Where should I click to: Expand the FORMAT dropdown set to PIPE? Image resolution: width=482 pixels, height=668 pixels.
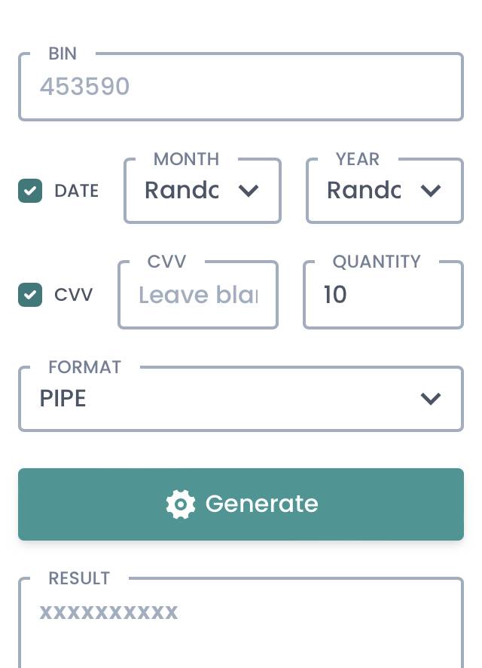point(226,399)
